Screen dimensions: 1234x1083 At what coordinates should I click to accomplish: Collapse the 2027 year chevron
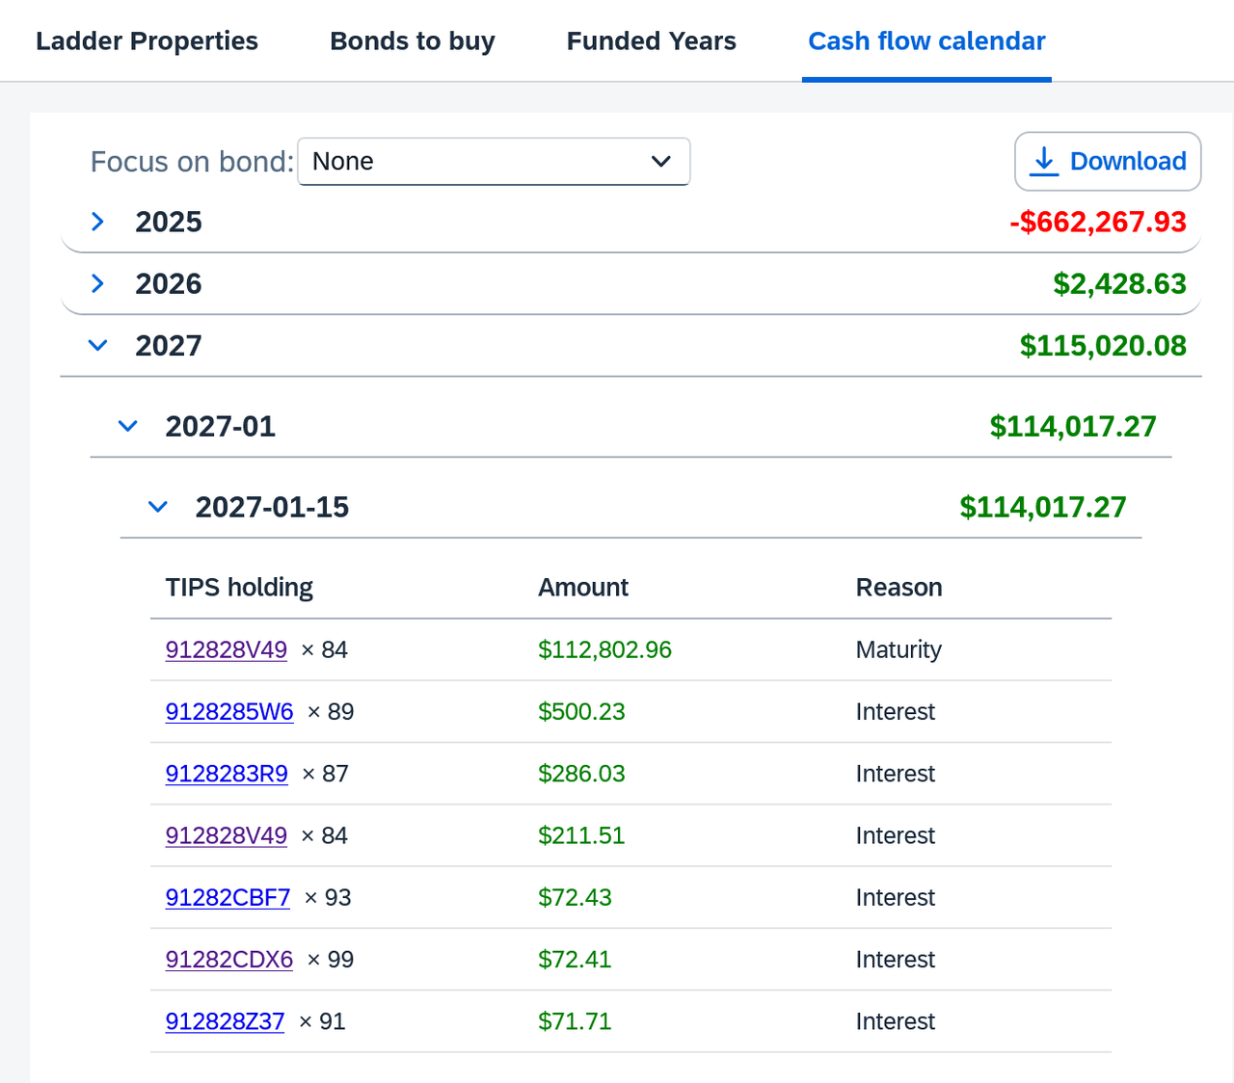[97, 345]
